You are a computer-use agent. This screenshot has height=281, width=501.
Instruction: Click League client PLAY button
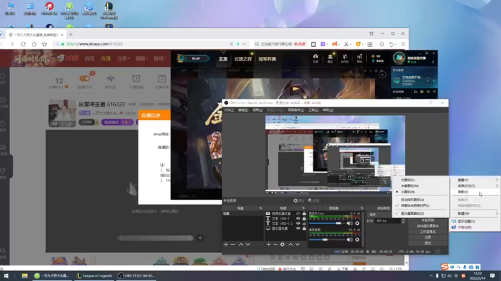point(193,59)
